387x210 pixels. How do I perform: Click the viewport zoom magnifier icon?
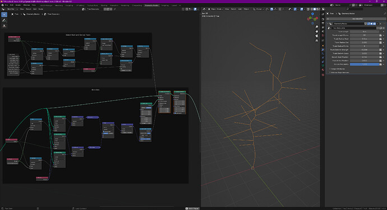[317, 27]
